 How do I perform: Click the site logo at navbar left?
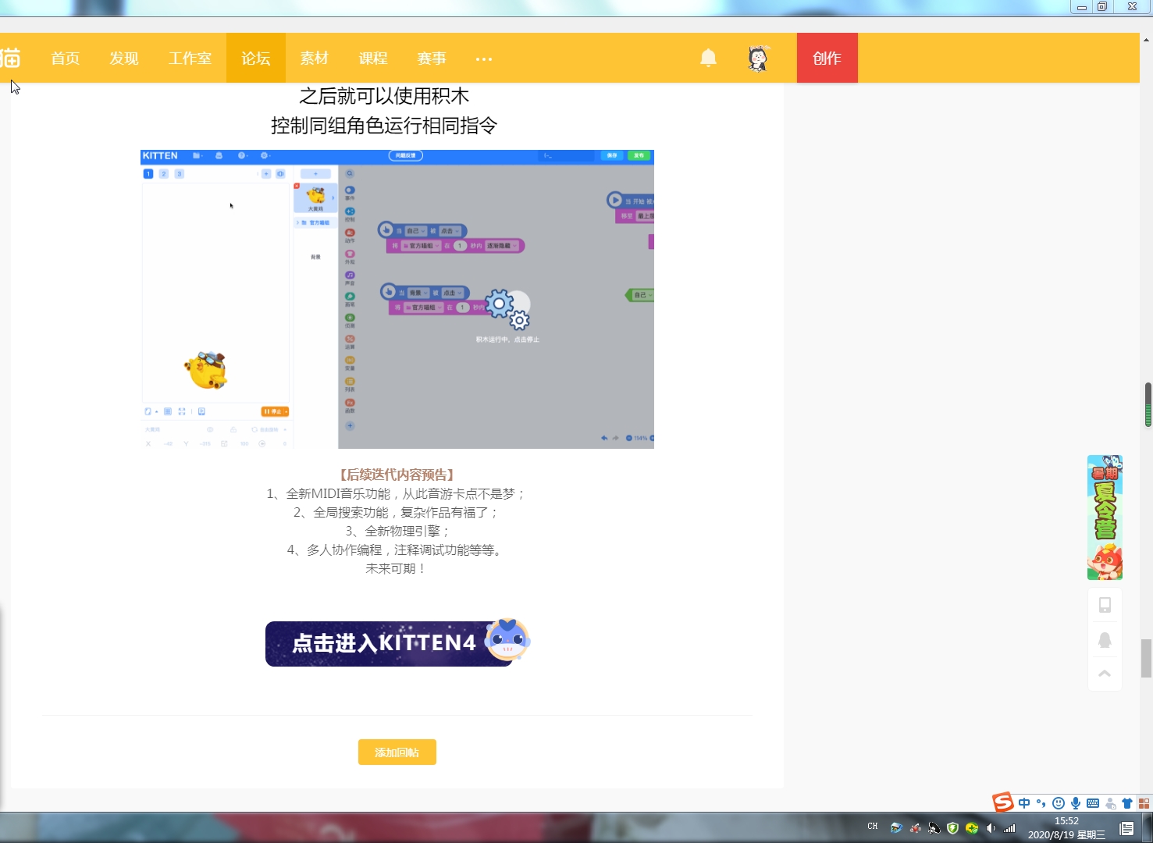[x=10, y=58]
